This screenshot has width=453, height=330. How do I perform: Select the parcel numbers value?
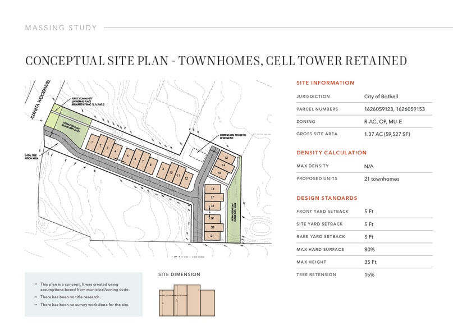click(394, 109)
